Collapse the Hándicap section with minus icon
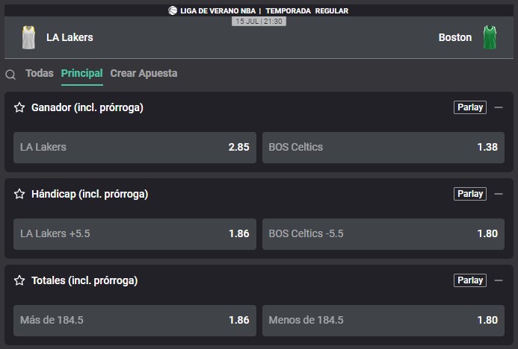518x349 pixels. 499,194
